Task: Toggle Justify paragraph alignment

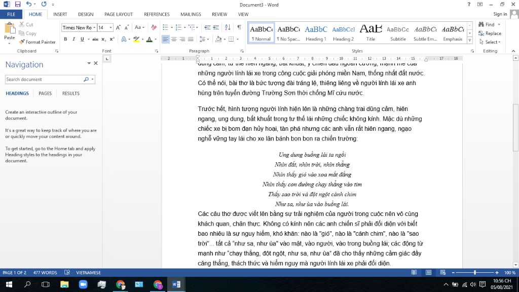Action: [191, 39]
